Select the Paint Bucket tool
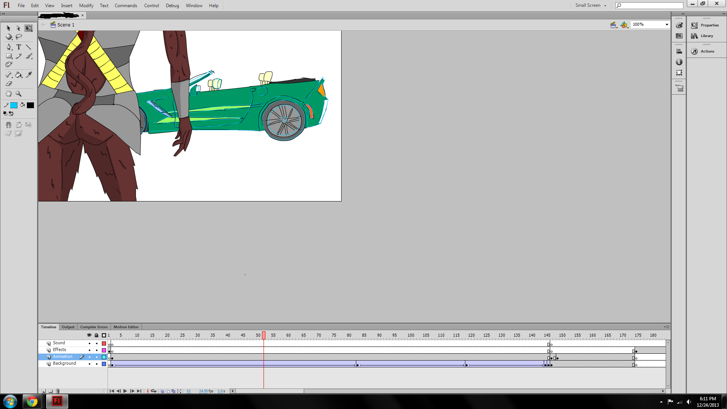Image resolution: width=727 pixels, height=409 pixels. click(x=19, y=75)
